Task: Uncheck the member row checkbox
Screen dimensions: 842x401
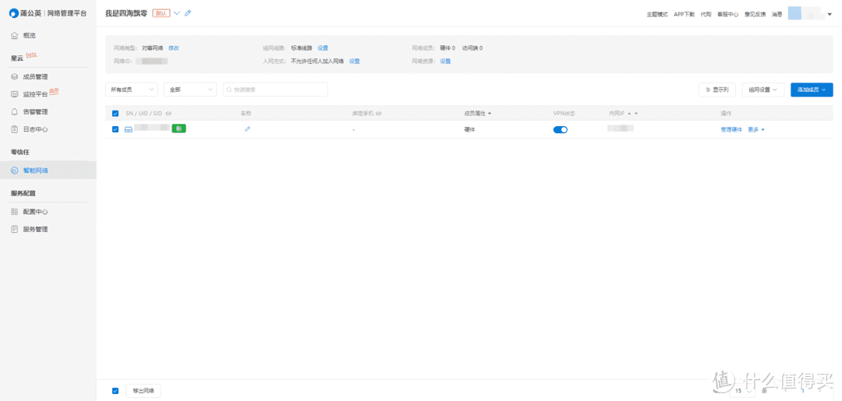Action: (115, 129)
